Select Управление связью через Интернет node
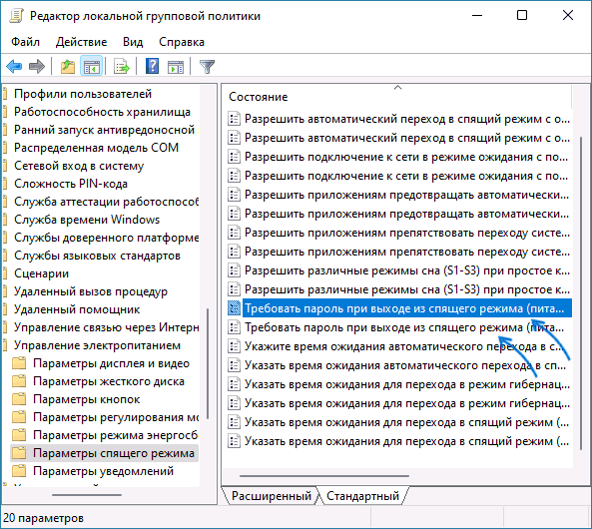592x529 pixels. (x=106, y=327)
